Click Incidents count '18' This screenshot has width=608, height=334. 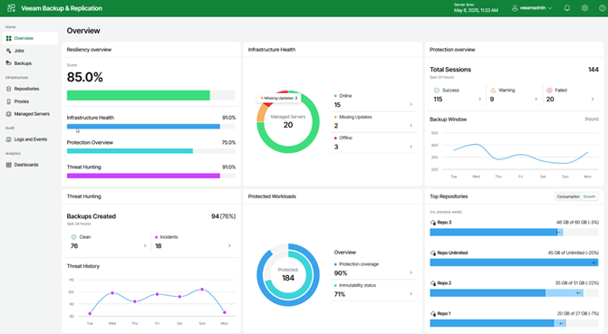pos(159,246)
